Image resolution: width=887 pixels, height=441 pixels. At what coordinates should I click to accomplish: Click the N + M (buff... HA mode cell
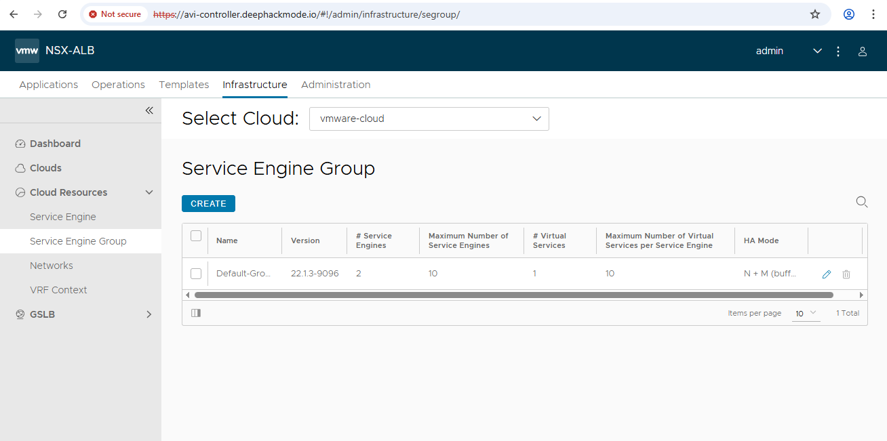point(770,274)
